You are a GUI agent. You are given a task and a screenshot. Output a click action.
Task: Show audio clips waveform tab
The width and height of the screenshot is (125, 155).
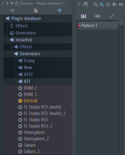98,16
